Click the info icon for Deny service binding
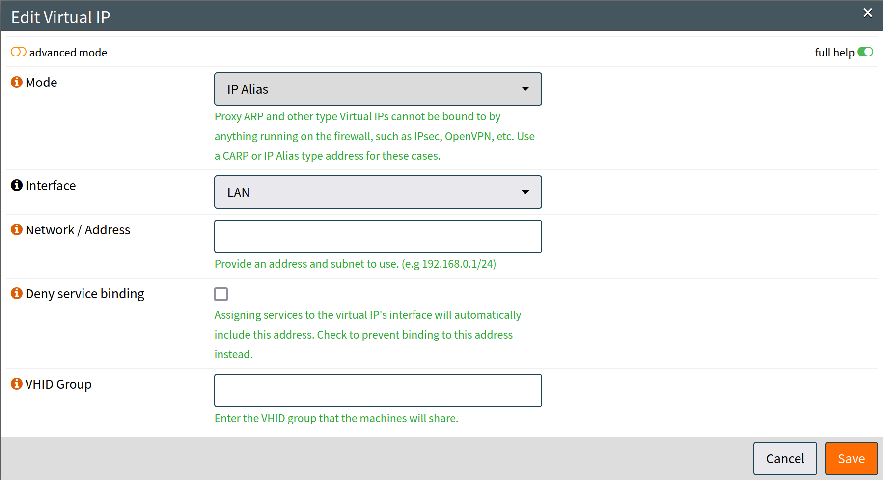 pyautogui.click(x=16, y=293)
